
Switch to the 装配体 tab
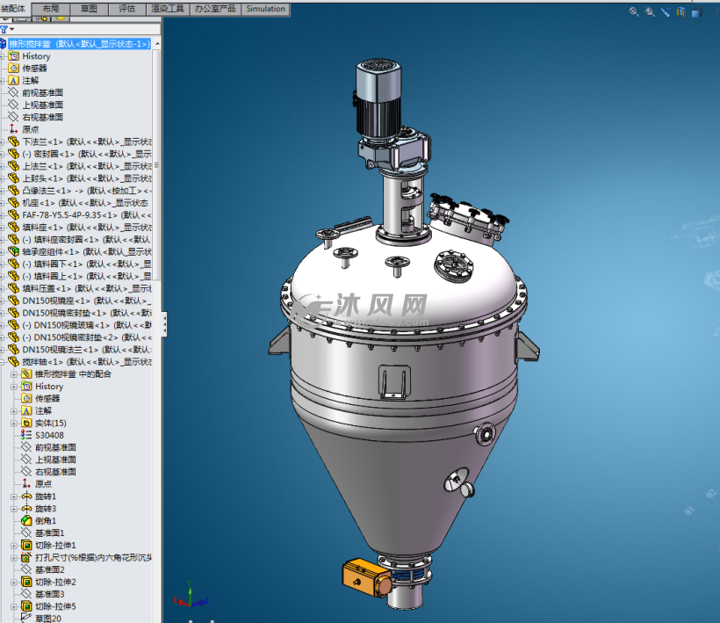coord(14,9)
